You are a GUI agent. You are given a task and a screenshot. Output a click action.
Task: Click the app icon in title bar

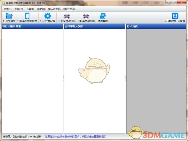tap(3, 3)
